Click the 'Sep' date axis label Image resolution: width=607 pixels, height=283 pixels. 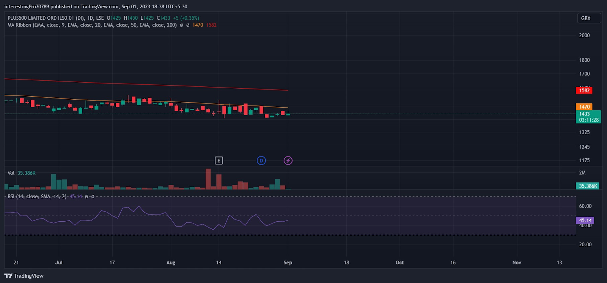click(288, 263)
